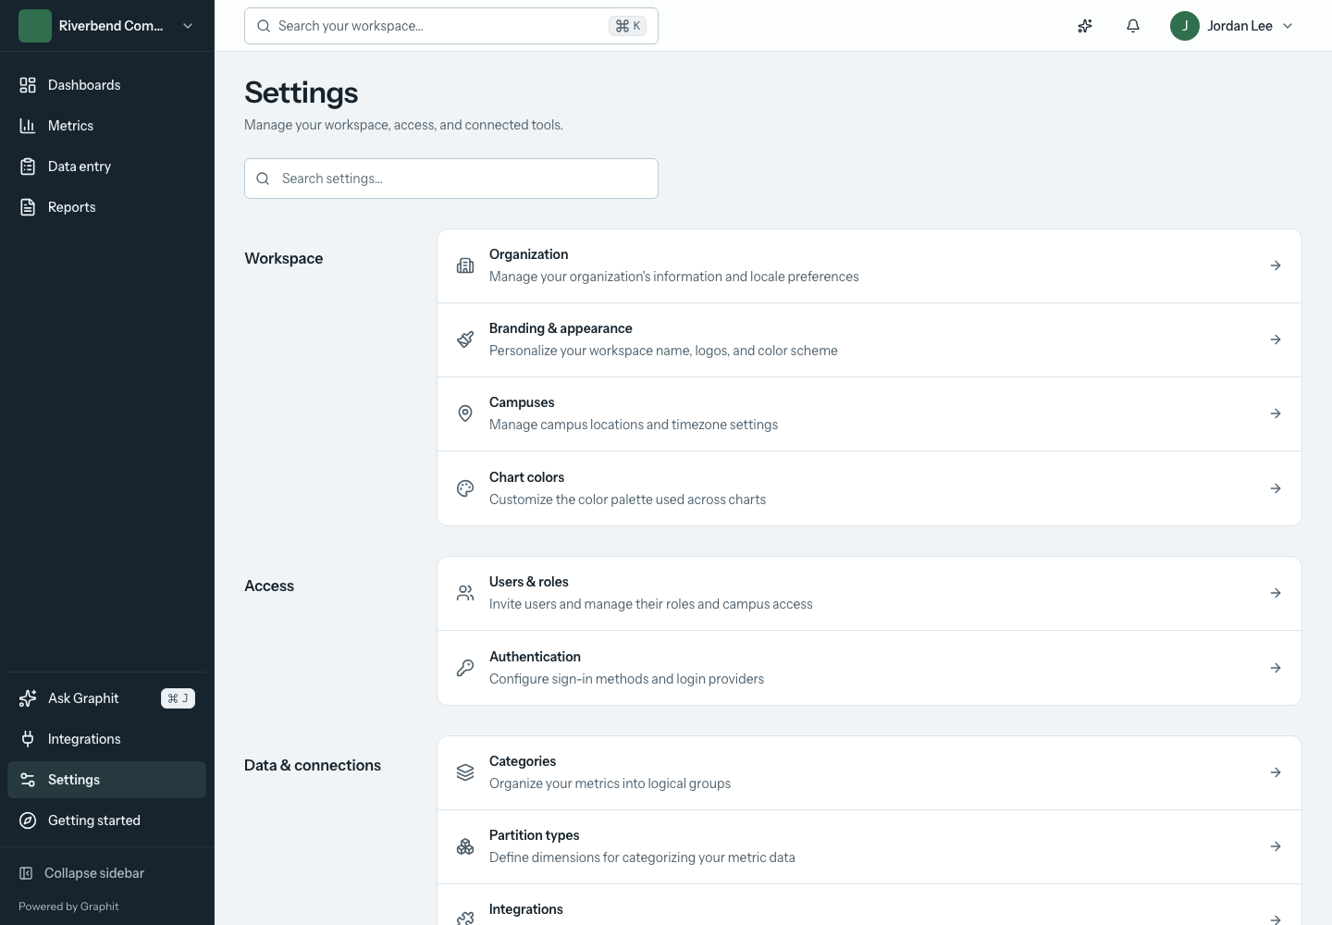
Task: Open Chart colors settings
Action: tap(869, 488)
